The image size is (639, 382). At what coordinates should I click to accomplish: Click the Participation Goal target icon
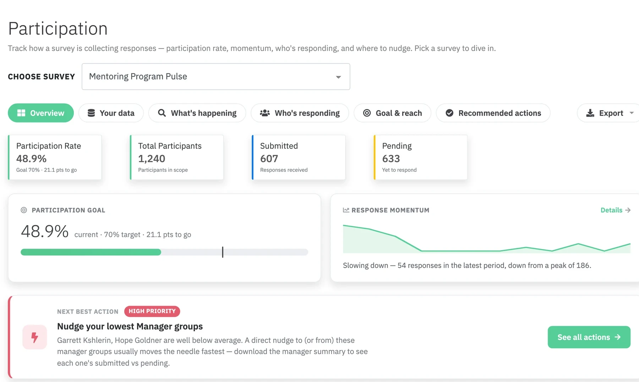click(24, 210)
